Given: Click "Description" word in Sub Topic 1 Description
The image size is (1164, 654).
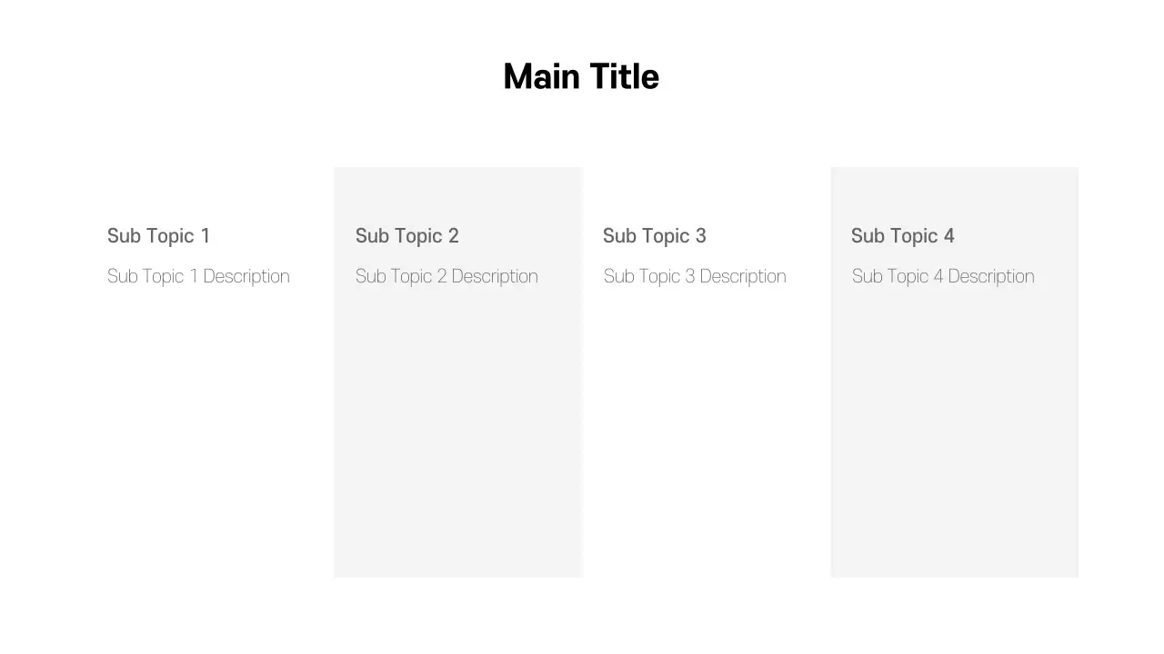Looking at the screenshot, I should [246, 276].
